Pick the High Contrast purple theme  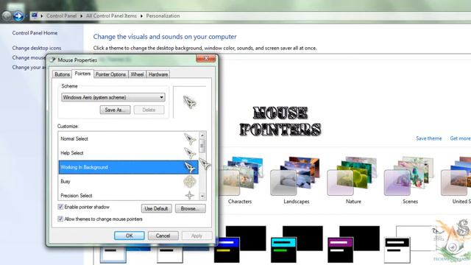click(x=353, y=244)
